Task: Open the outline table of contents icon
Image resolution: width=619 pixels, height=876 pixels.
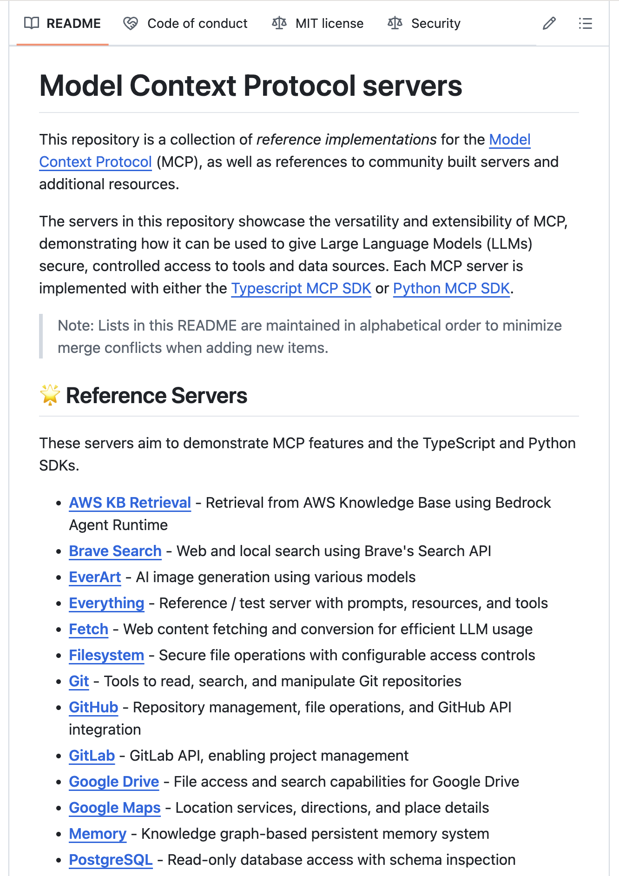Action: click(x=585, y=23)
